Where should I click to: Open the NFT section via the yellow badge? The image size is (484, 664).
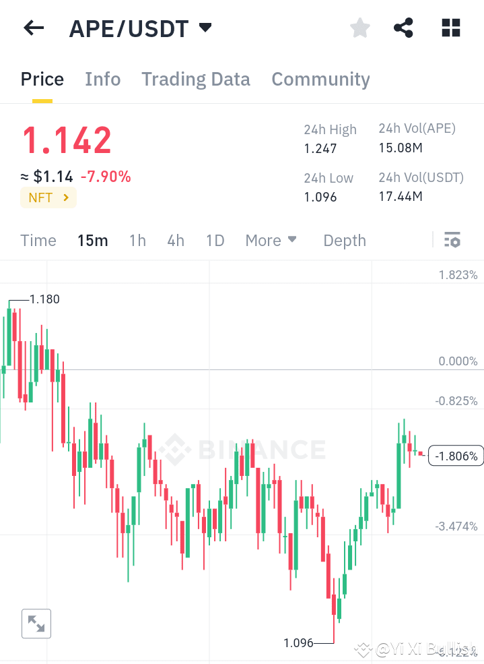pyautogui.click(x=48, y=198)
